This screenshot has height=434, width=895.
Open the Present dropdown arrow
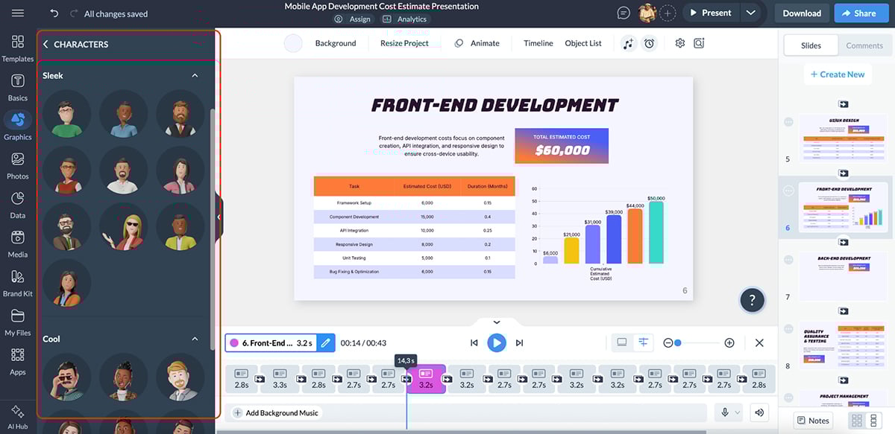(751, 13)
